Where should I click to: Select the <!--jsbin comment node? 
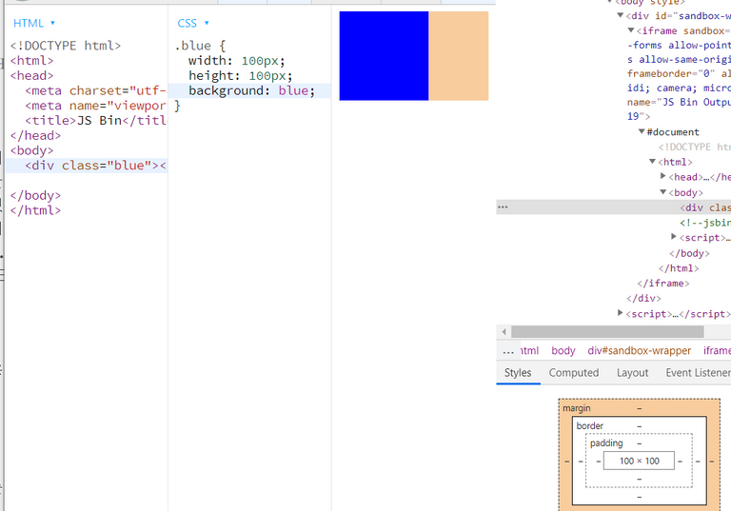tap(705, 223)
